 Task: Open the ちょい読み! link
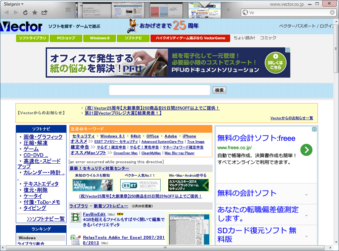[244, 38]
